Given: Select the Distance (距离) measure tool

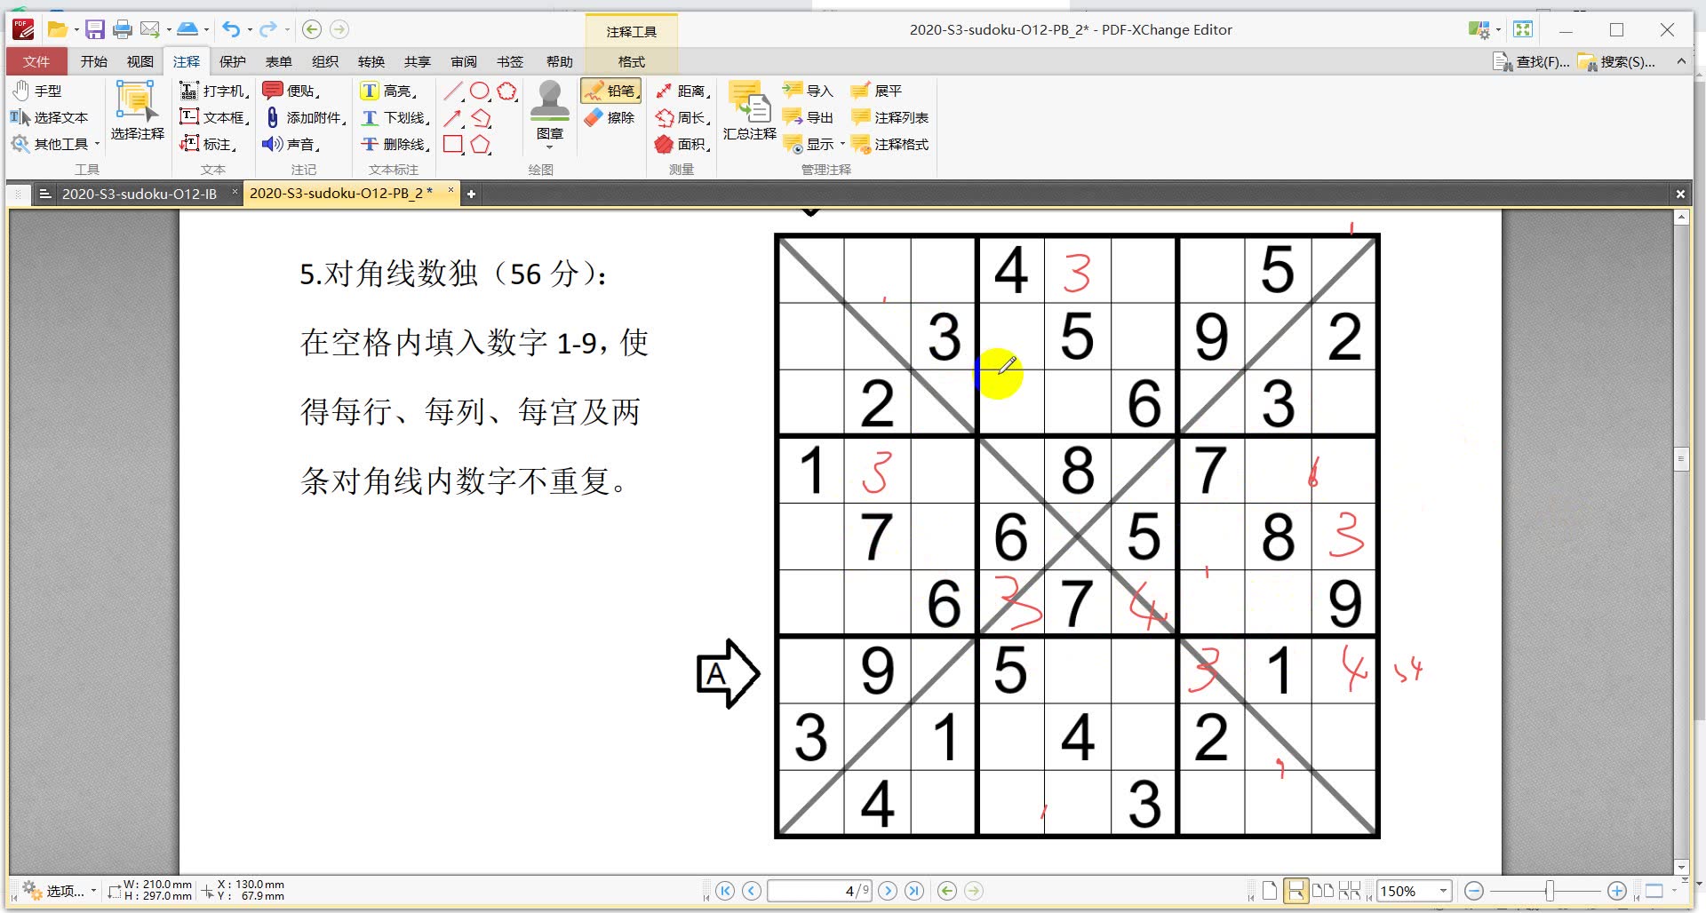Looking at the screenshot, I should click(x=682, y=91).
